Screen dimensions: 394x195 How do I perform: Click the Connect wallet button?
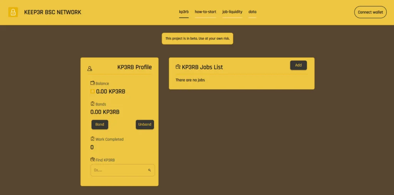tap(370, 12)
